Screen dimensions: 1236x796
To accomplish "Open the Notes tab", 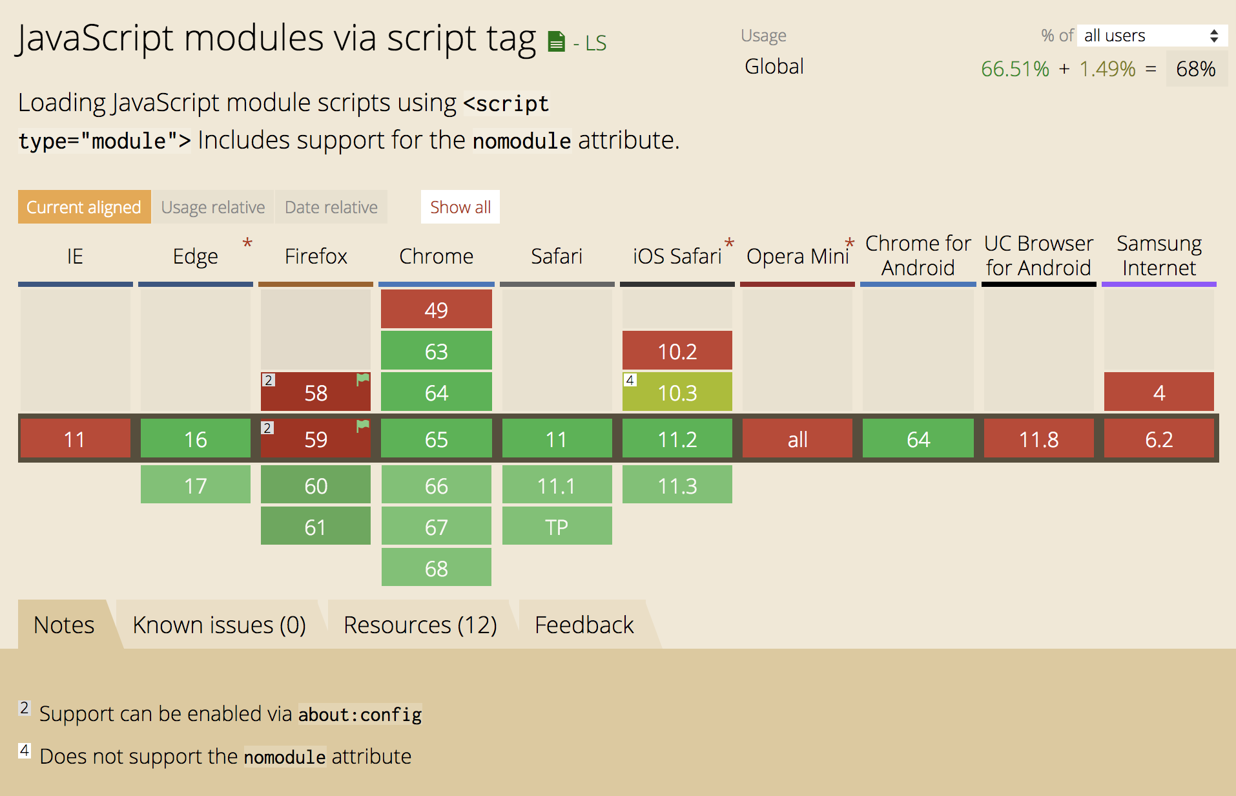I will point(64,625).
